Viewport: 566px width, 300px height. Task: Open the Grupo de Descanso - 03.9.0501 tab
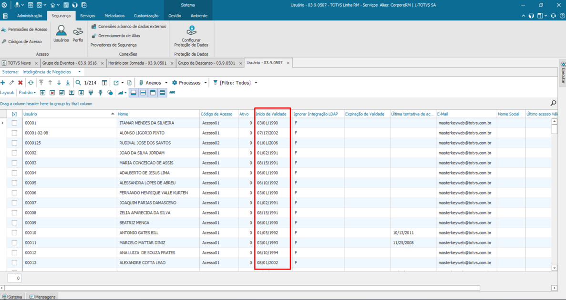(210, 62)
